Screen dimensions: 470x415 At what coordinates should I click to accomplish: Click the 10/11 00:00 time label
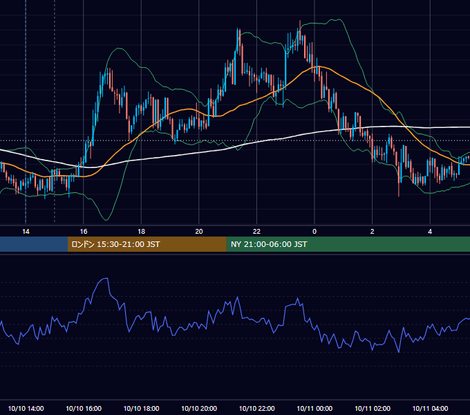point(314,408)
